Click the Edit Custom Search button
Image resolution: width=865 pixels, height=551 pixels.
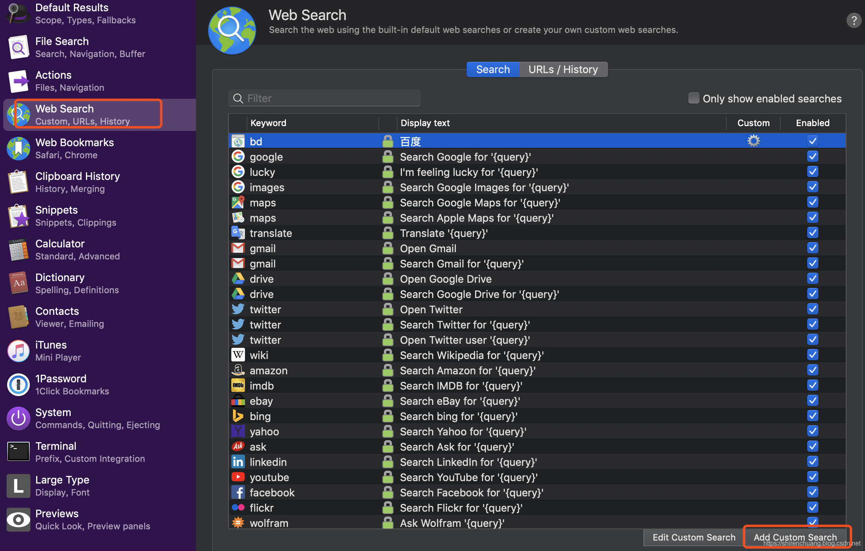pos(694,537)
